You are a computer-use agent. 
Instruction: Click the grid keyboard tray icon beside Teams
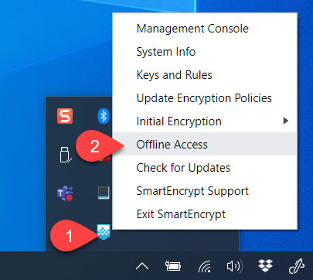pyautogui.click(x=104, y=193)
